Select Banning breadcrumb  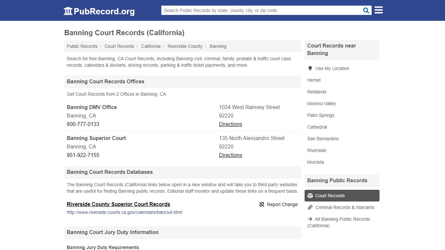[x=218, y=46]
